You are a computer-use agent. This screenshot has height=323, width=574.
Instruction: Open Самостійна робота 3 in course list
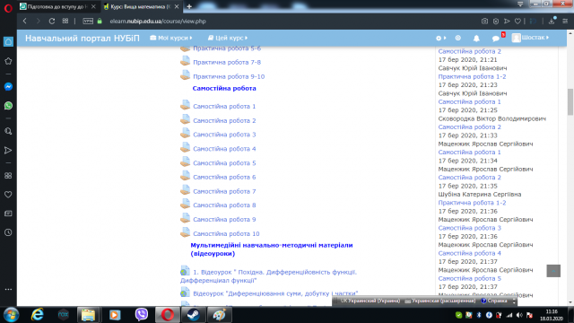point(224,135)
